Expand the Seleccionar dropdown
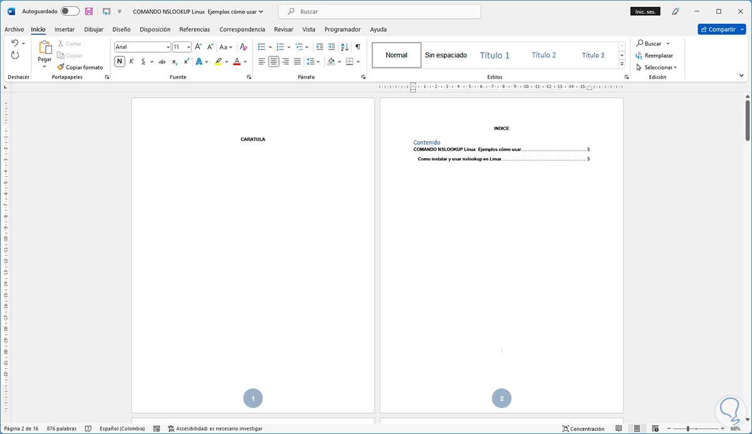Screen dimensions: 752x434 pyautogui.click(x=660, y=67)
